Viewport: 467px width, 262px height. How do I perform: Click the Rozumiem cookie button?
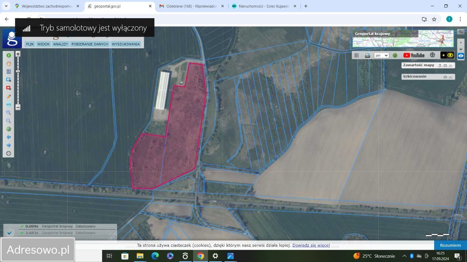pos(450,245)
